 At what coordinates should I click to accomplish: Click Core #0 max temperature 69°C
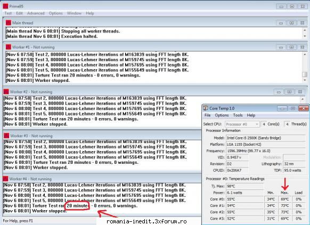pyautogui.click(x=284, y=199)
